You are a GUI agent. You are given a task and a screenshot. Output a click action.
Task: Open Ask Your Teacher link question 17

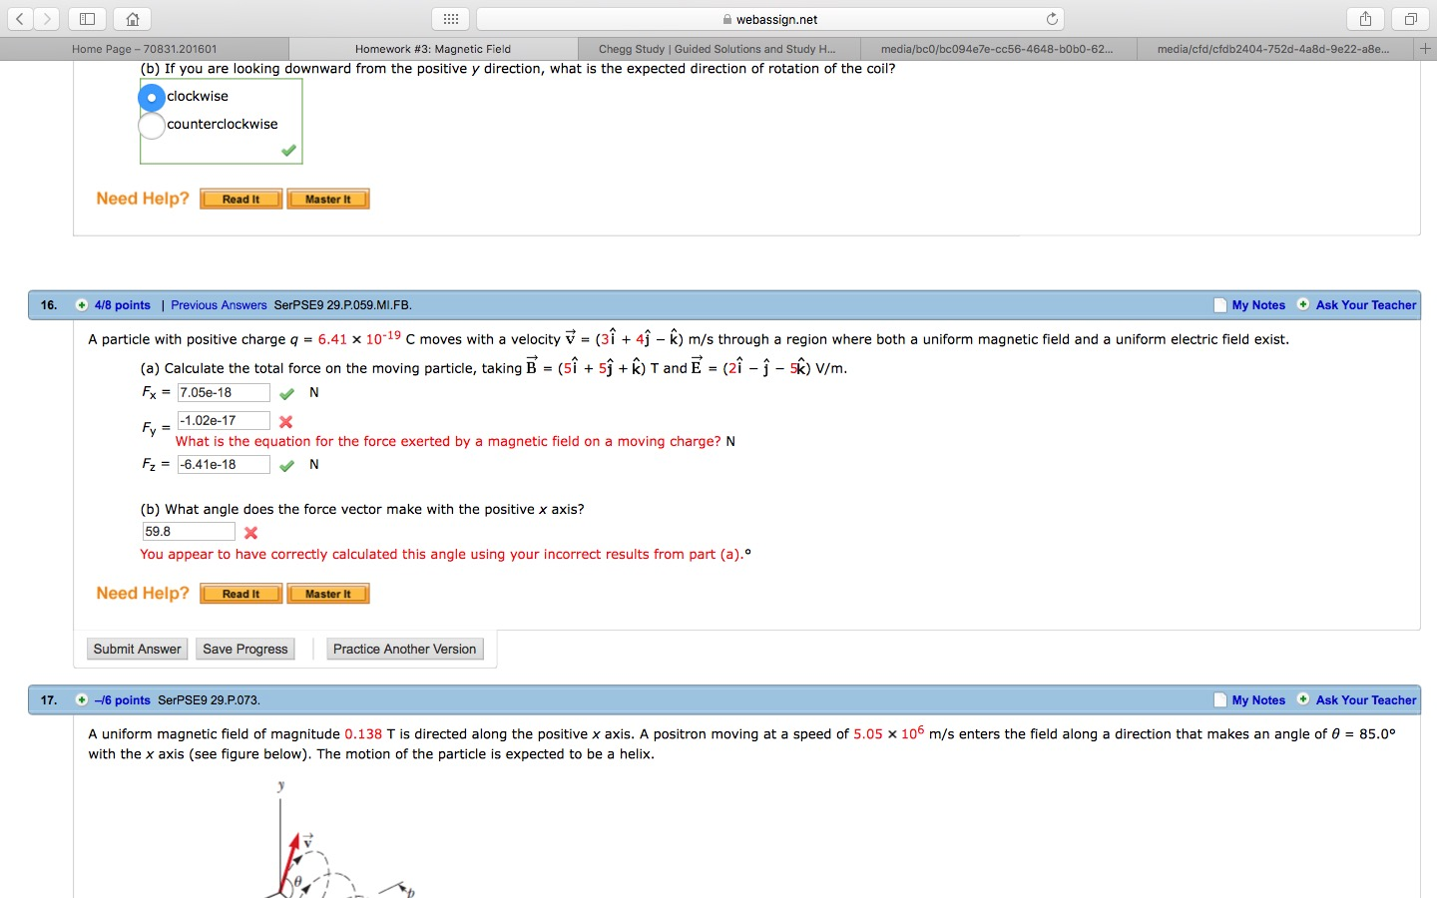(x=1366, y=700)
